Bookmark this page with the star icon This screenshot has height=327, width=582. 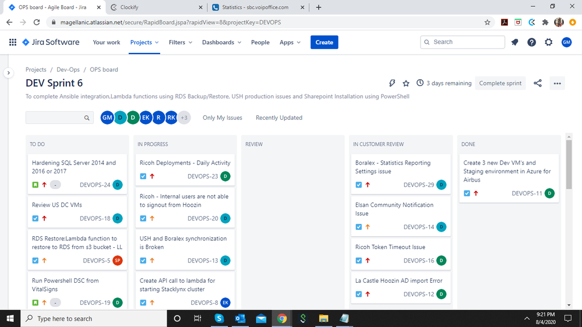(488, 22)
